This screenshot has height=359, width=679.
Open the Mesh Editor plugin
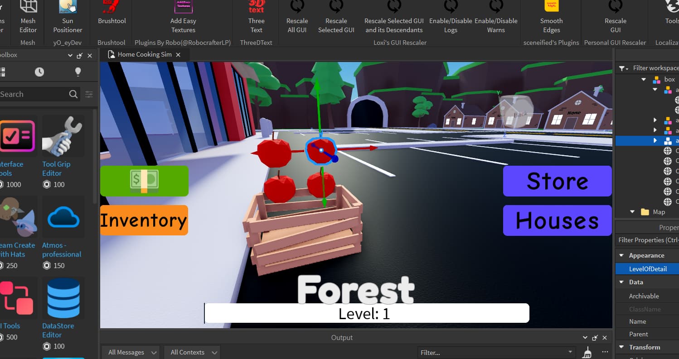coord(28,16)
